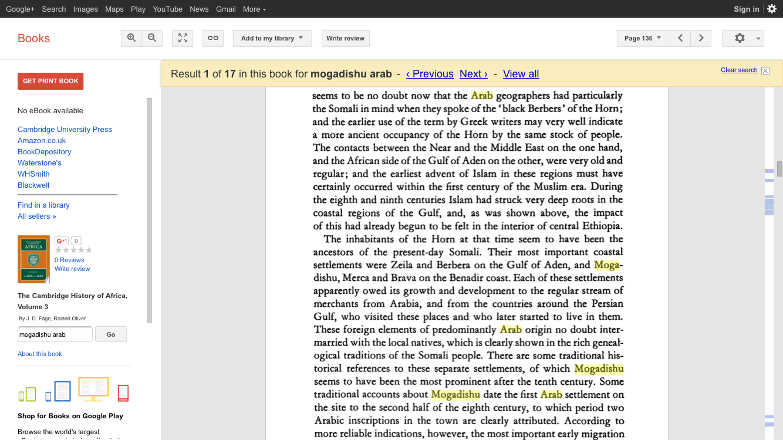Open Page 136 dropdown

(643, 38)
